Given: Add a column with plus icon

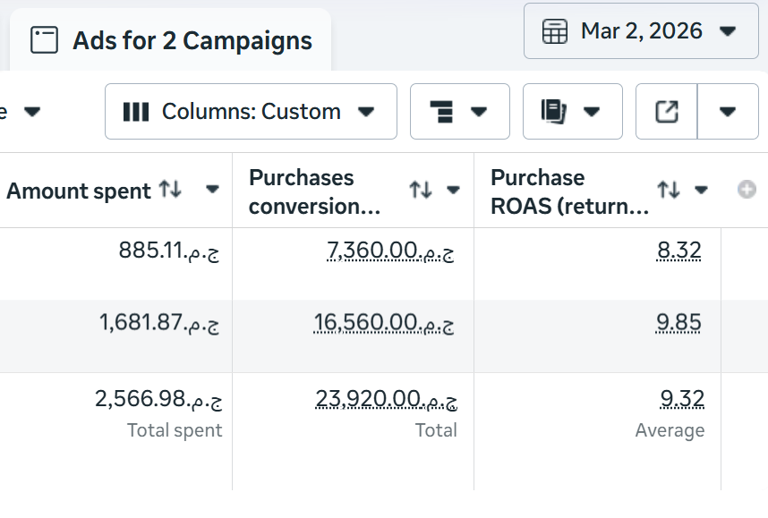Looking at the screenshot, I should tap(747, 190).
